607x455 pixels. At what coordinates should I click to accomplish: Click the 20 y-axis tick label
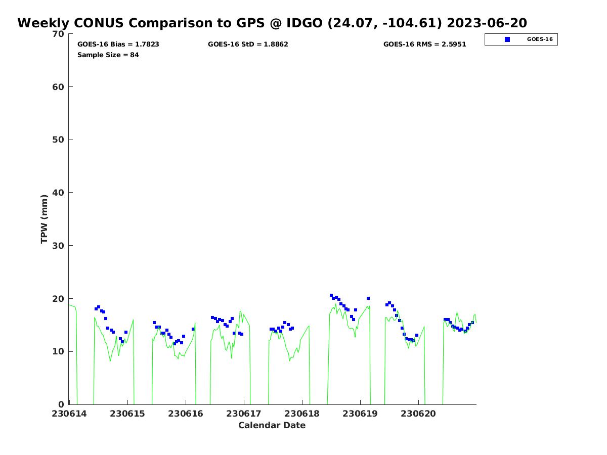click(59, 299)
